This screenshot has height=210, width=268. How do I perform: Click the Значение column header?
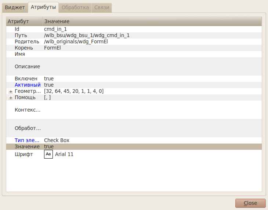click(x=57, y=22)
